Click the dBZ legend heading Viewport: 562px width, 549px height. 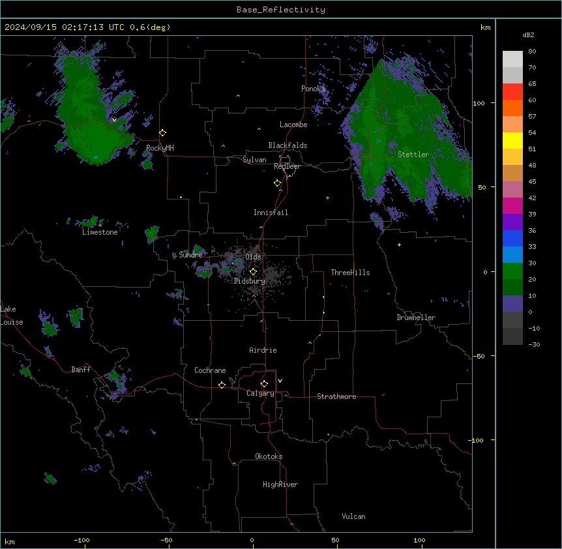[x=528, y=35]
